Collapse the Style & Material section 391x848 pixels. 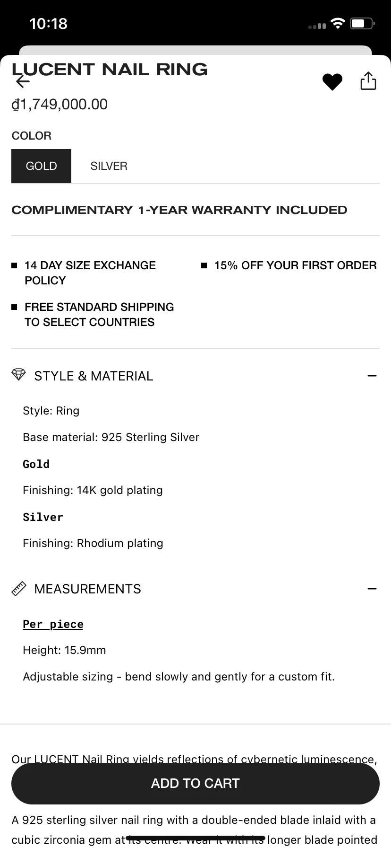372,376
